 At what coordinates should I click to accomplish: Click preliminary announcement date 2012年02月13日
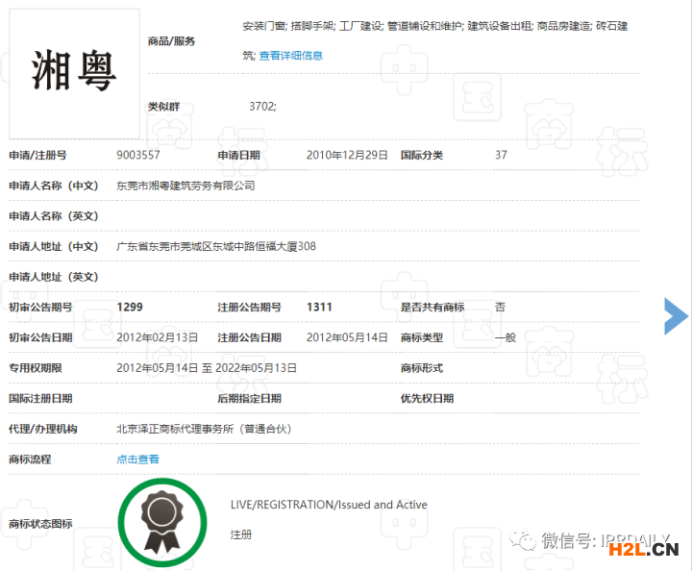click(157, 337)
